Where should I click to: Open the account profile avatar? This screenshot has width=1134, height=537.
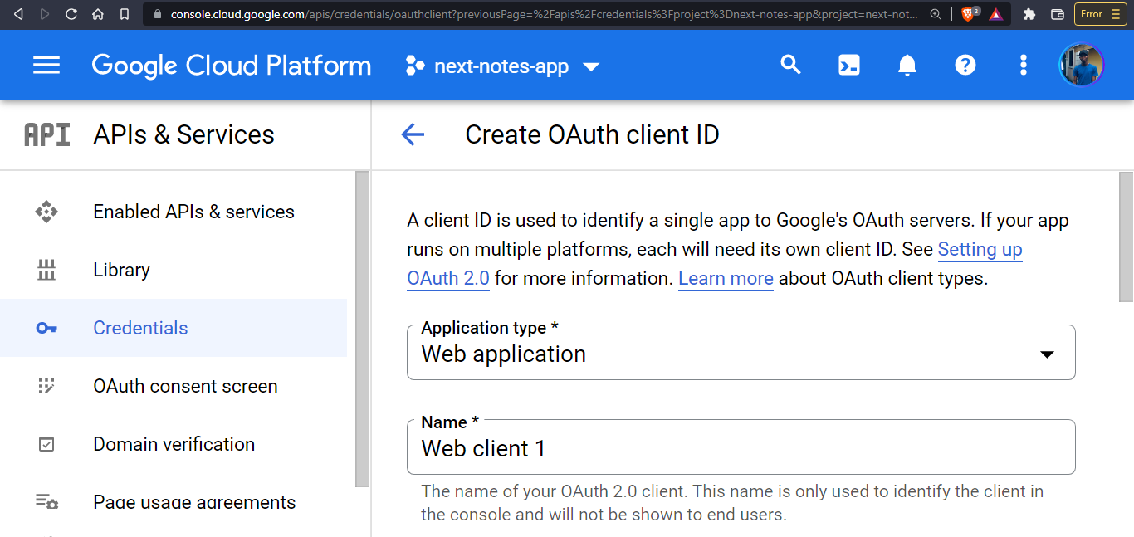click(x=1082, y=65)
